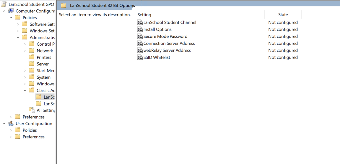Sort by the State column header
Image resolution: width=340 pixels, height=164 pixels.
(x=283, y=15)
